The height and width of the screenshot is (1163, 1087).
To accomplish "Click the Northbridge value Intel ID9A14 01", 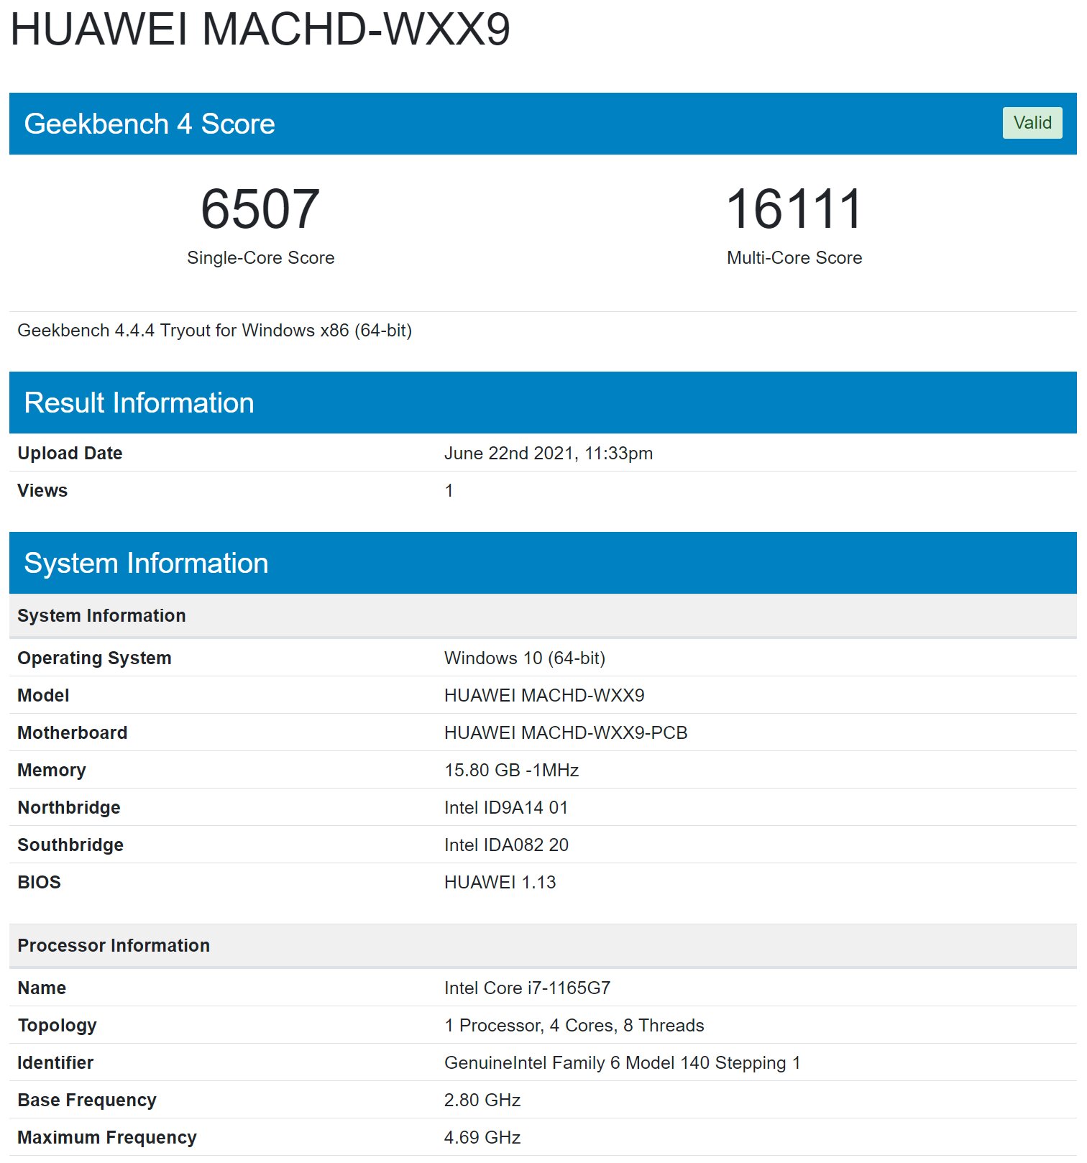I will coord(505,808).
